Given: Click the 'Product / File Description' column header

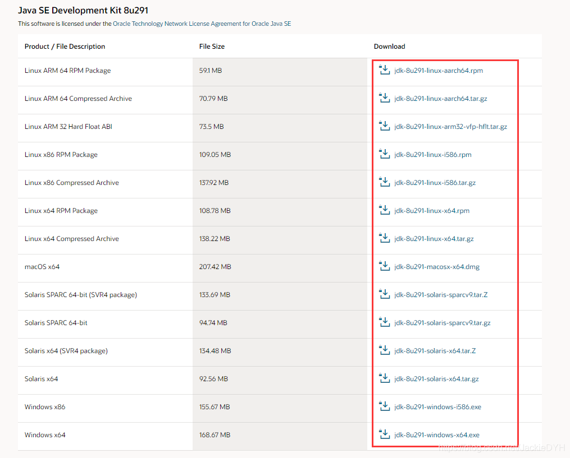Looking at the screenshot, I should (65, 47).
